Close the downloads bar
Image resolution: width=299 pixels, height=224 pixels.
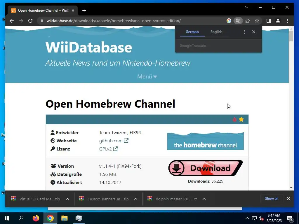[288, 198]
